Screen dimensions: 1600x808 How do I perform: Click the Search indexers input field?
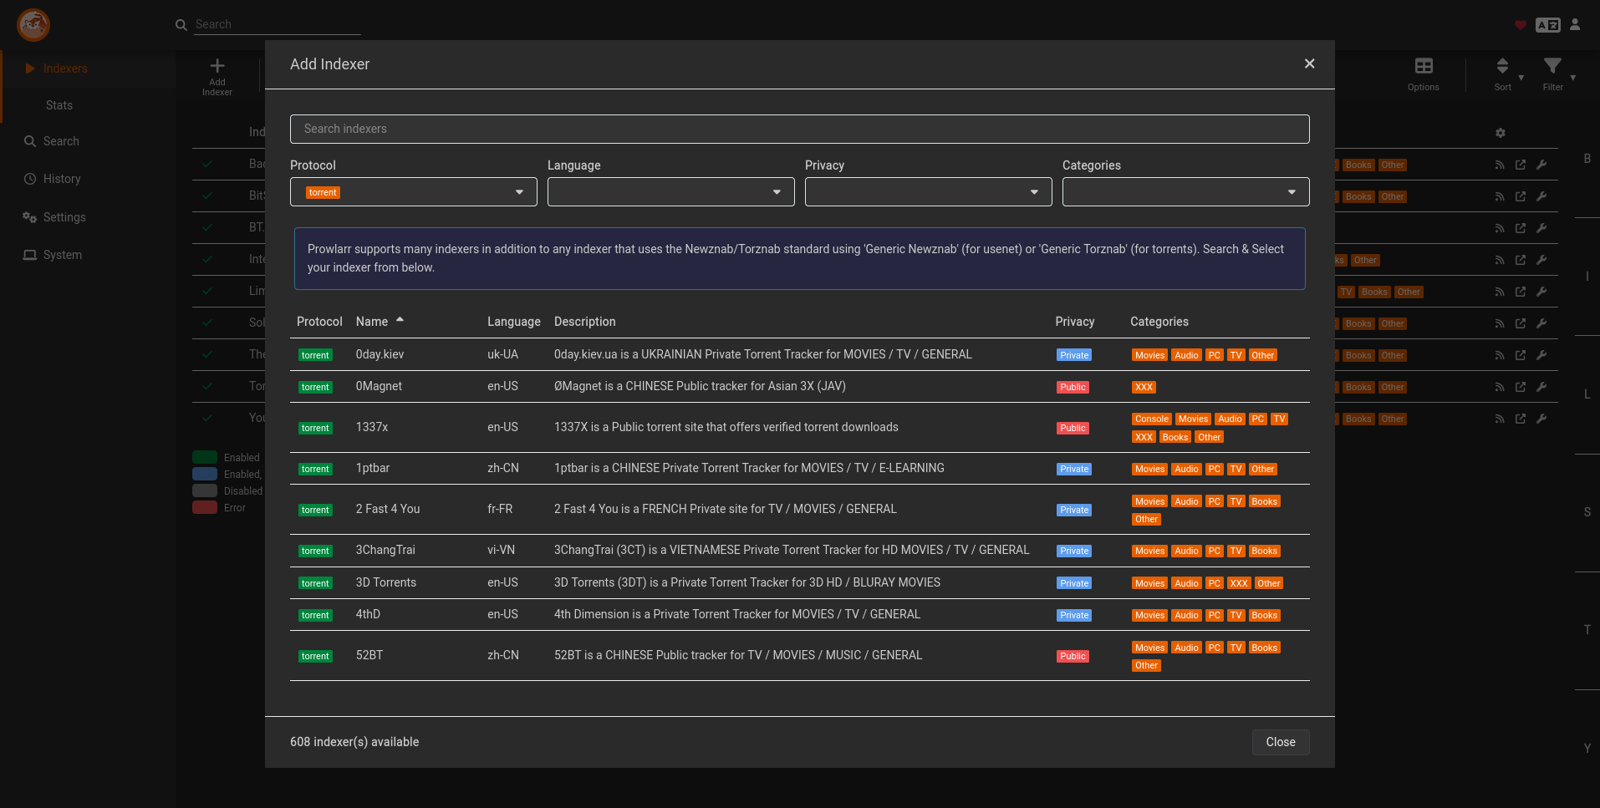point(799,129)
